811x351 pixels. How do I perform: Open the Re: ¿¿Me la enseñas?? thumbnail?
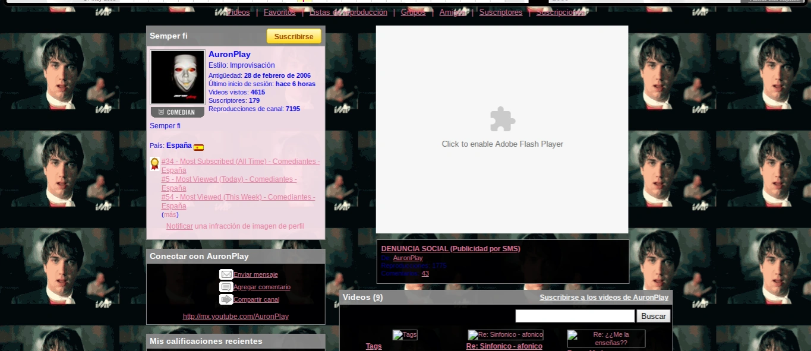tap(606, 339)
